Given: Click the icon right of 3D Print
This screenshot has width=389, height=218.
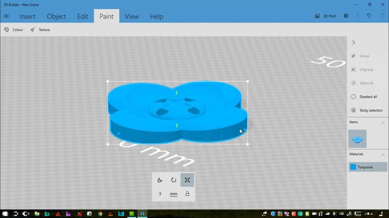Looking at the screenshot, I should point(346,16).
